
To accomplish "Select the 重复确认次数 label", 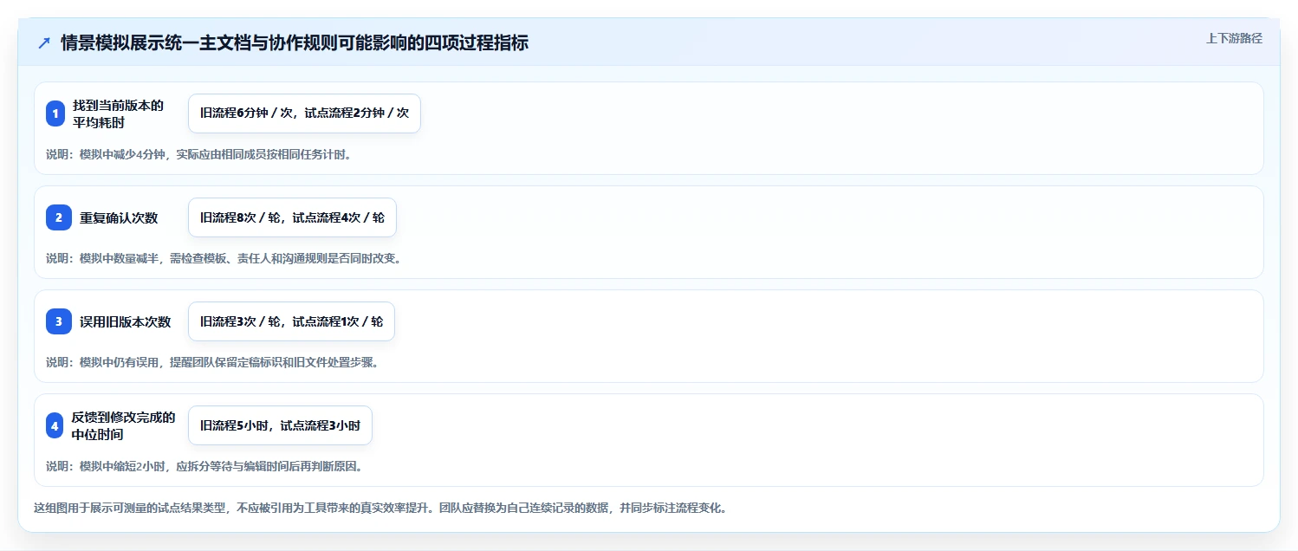I will 119,217.
